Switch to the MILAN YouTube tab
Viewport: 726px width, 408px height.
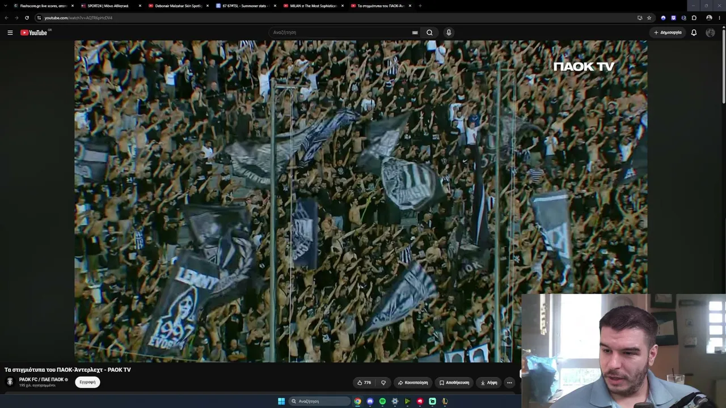click(313, 6)
